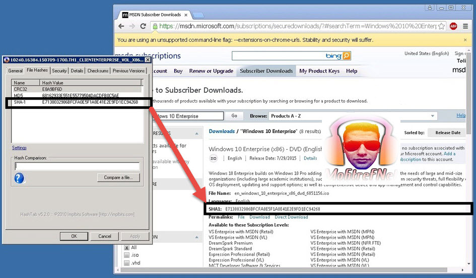Image resolution: width=476 pixels, height=278 pixels.
Task: Check the .vhd file type filter
Action: click(127, 263)
